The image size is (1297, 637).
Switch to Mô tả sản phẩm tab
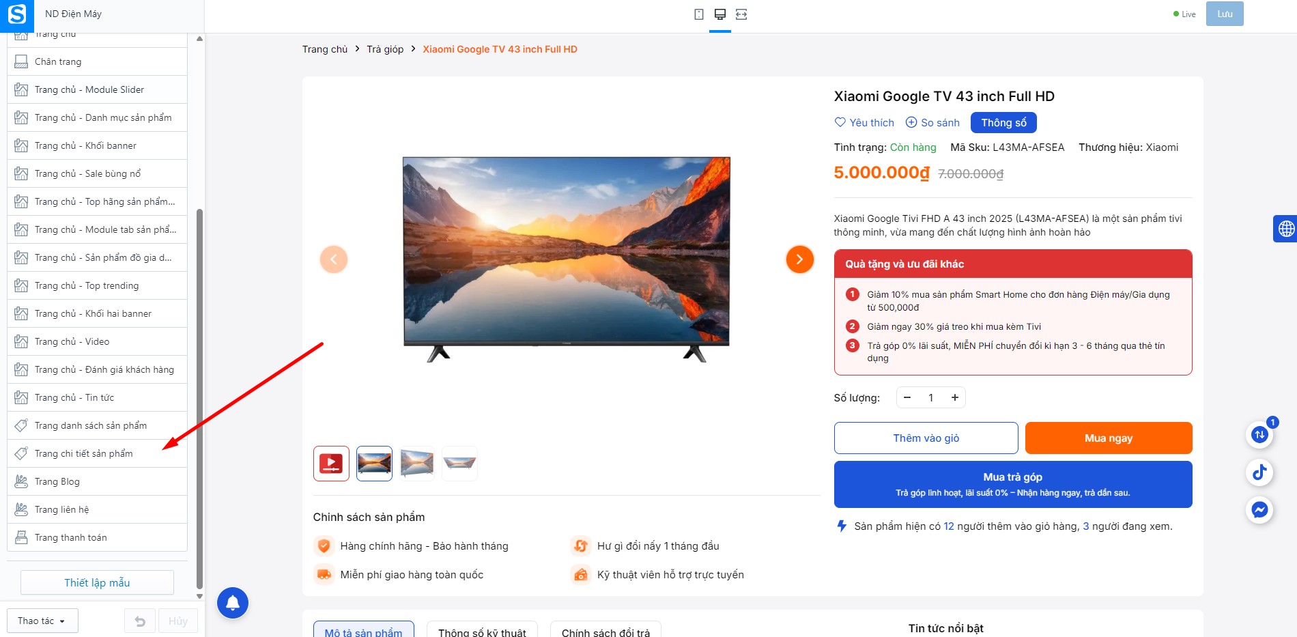click(x=364, y=631)
